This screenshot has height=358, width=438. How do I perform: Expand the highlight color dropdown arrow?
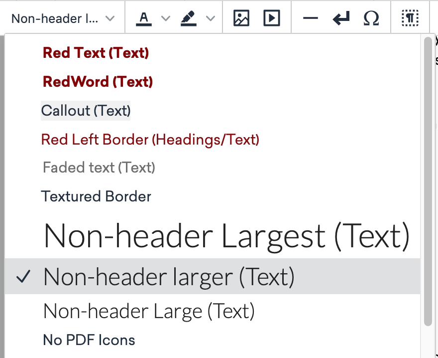pos(211,18)
